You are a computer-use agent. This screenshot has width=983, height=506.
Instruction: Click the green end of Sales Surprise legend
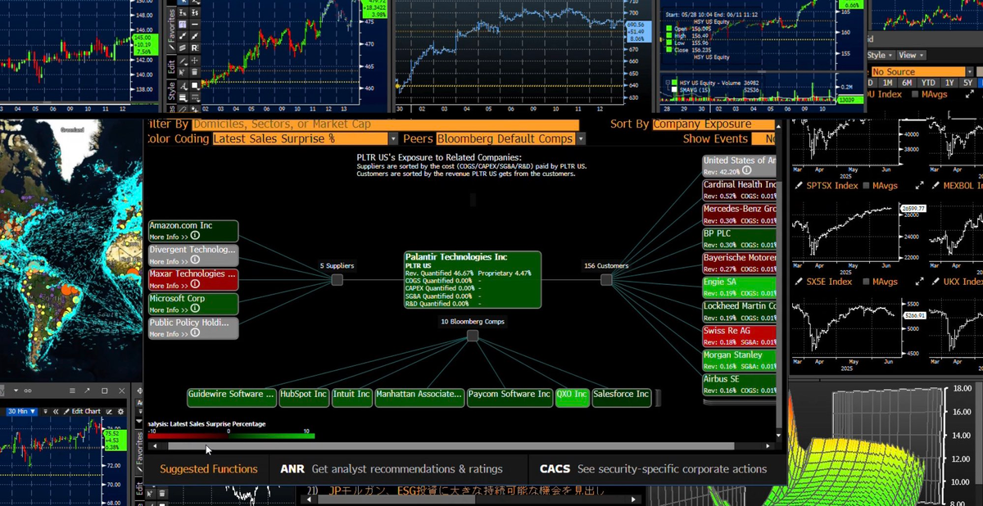[x=310, y=436]
